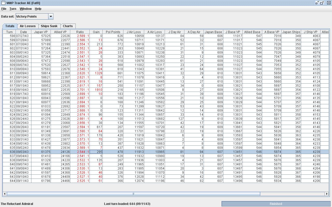This screenshot has height=207, width=332.
Task: Click the Victory Points combo box field
Action: click(32, 17)
